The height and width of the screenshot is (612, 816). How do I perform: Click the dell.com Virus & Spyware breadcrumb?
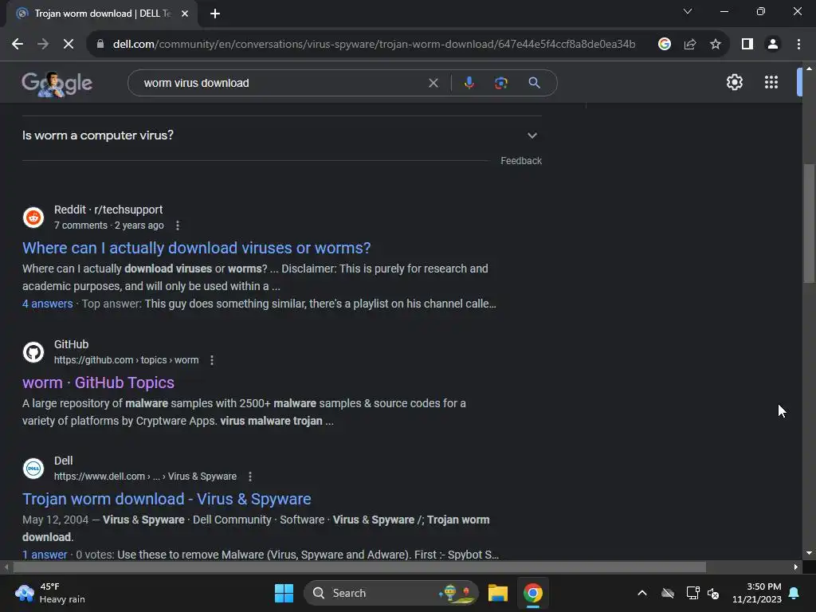(x=145, y=477)
